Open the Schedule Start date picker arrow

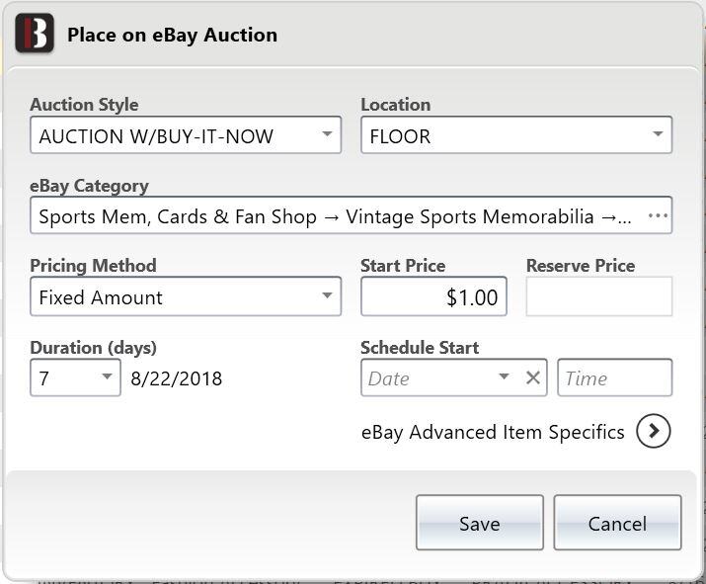pyautogui.click(x=504, y=376)
